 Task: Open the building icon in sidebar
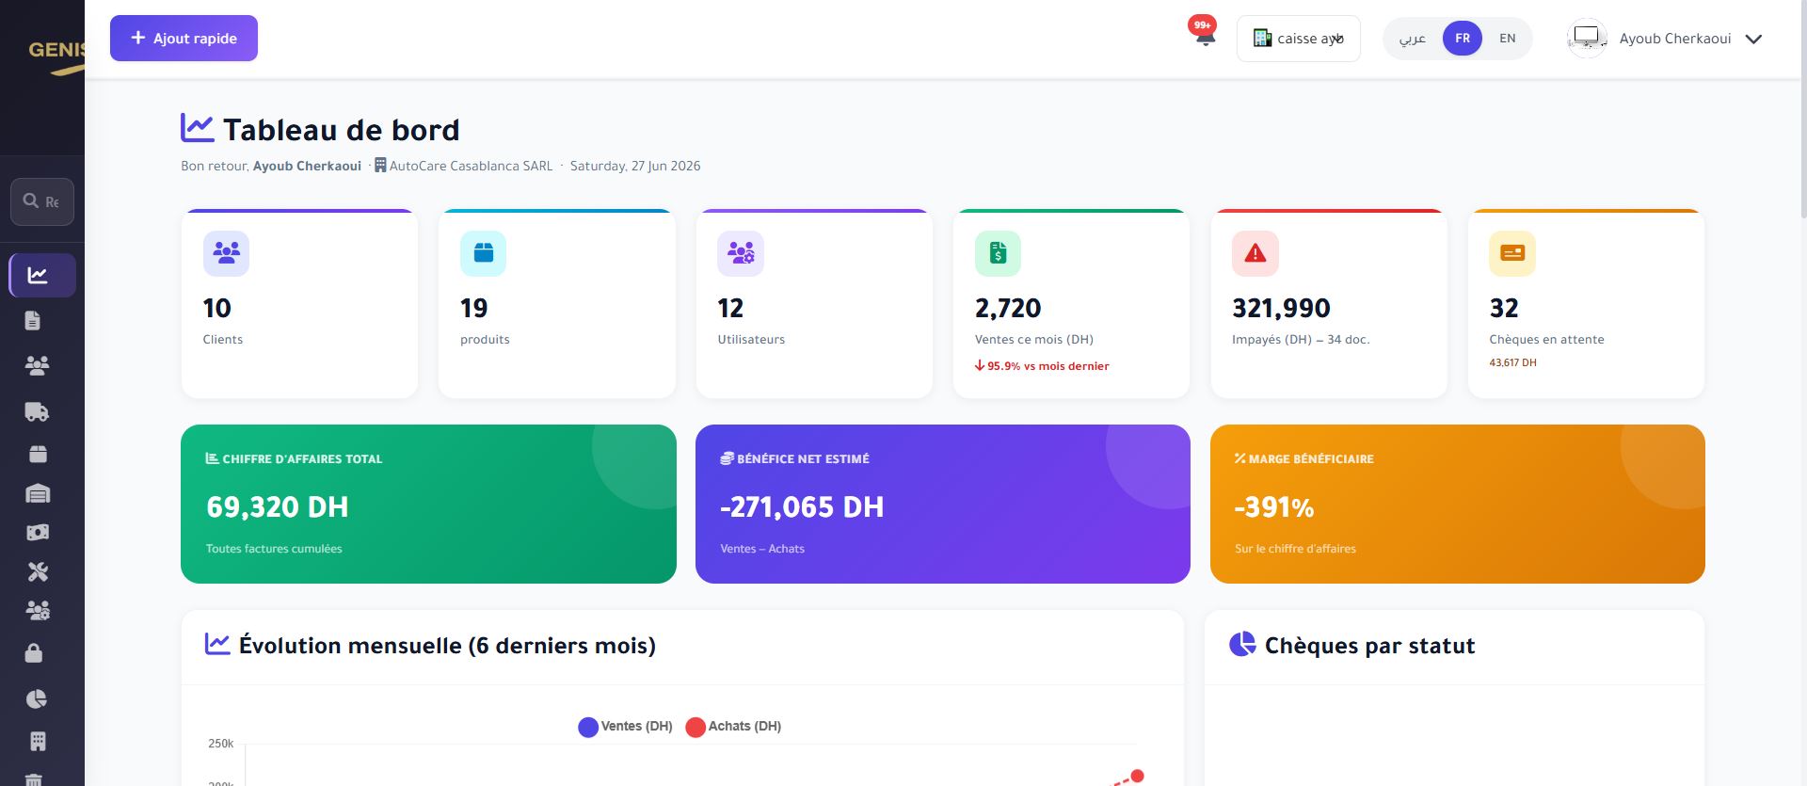click(x=38, y=742)
